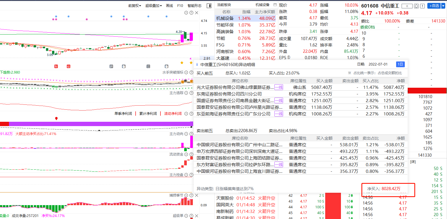This screenshot has width=447, height=219.
Task: Click the R tag beside 中信重工
Action: pyautogui.click(x=407, y=6)
